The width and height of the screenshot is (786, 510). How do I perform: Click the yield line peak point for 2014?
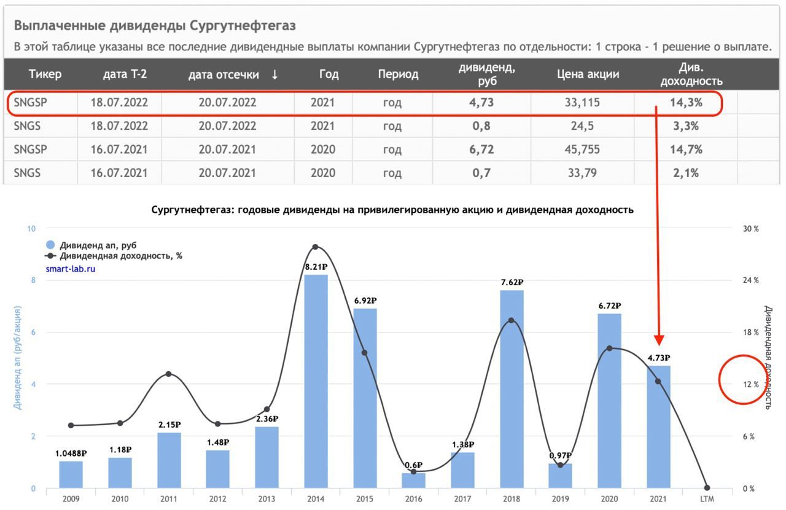[316, 247]
